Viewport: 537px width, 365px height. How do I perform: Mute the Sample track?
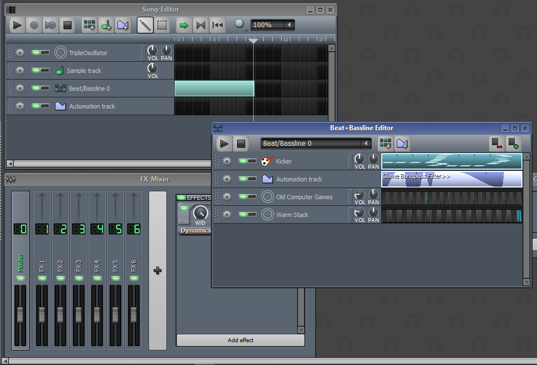tap(36, 70)
